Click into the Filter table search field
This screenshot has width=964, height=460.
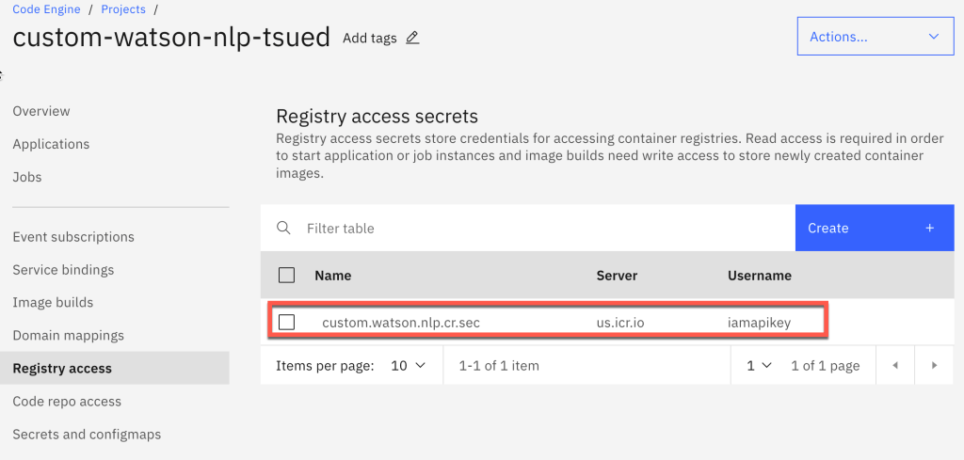click(546, 228)
